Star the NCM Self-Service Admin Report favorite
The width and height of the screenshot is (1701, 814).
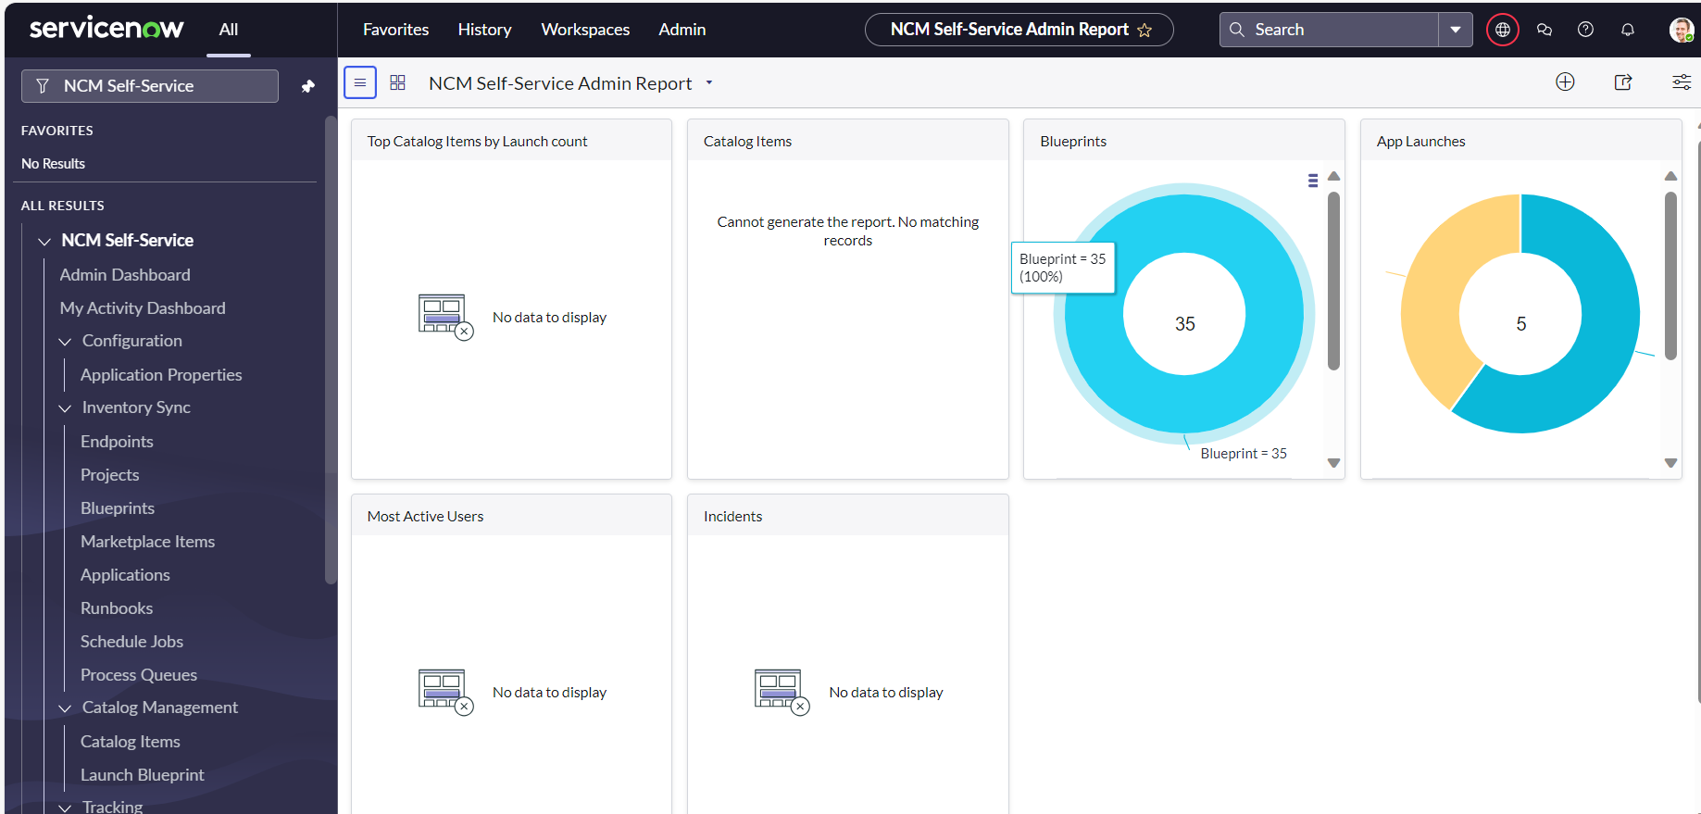point(1144,30)
